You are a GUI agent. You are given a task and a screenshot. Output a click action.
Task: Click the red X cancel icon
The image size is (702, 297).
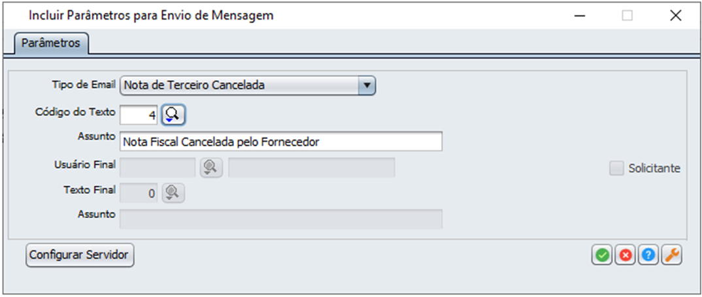[x=626, y=255]
